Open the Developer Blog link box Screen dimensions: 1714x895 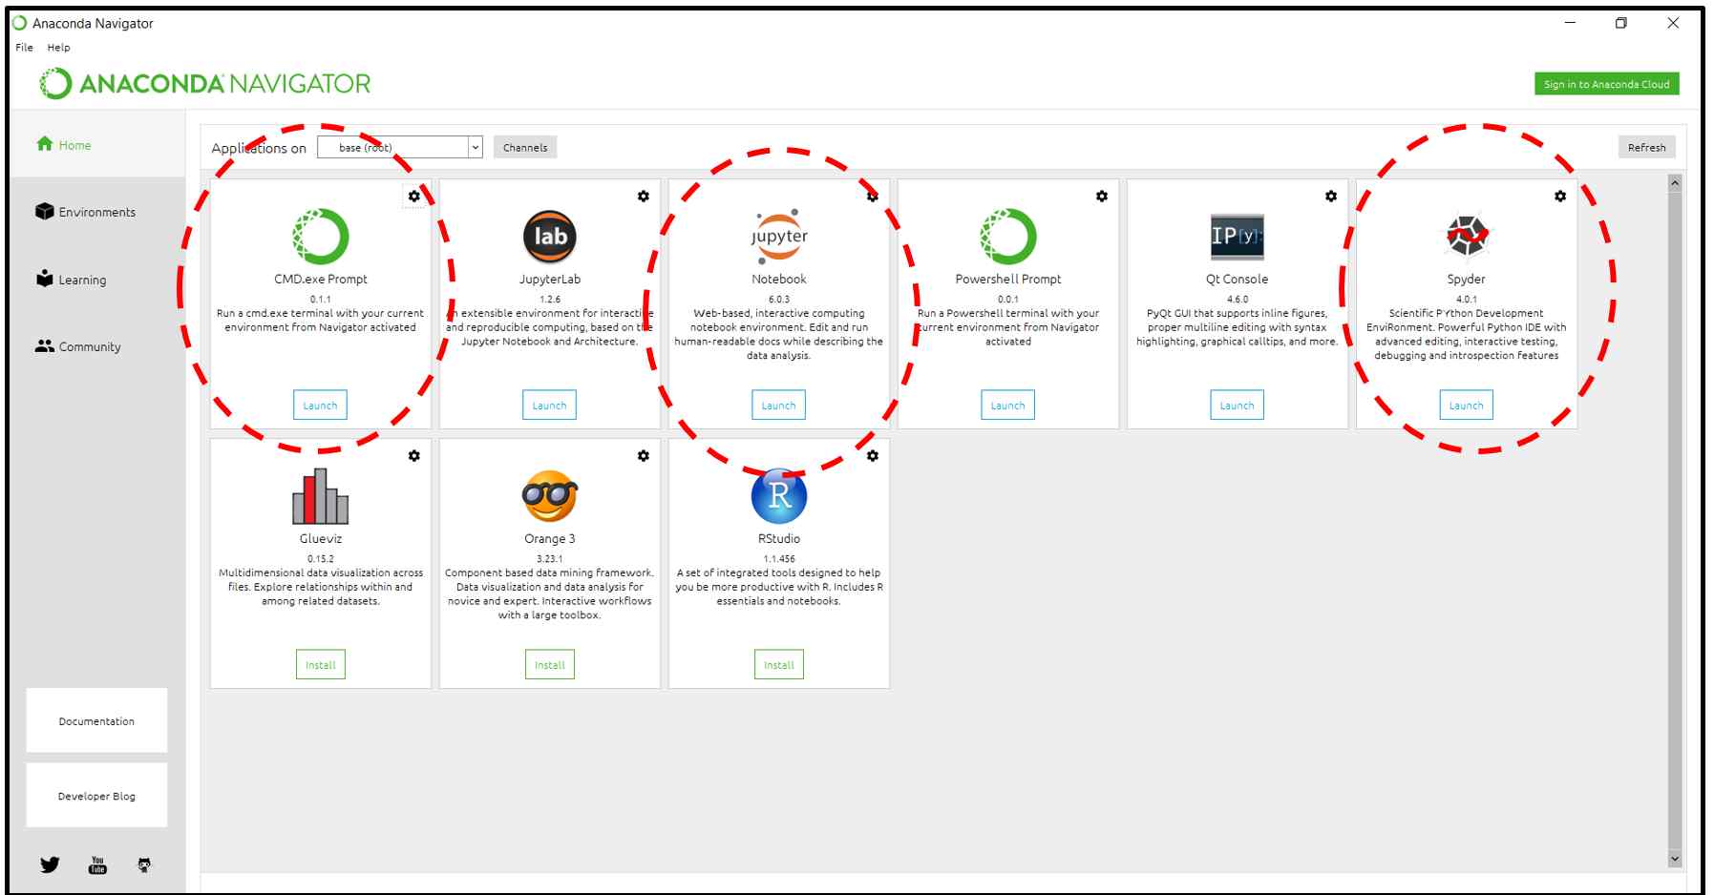96,795
